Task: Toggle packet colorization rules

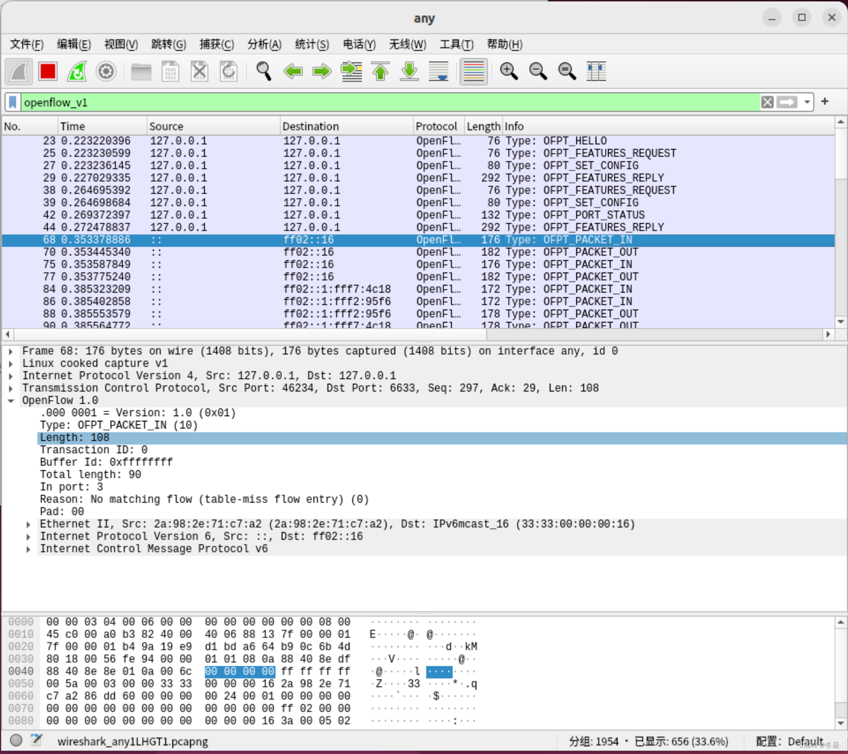Action: pyautogui.click(x=473, y=72)
